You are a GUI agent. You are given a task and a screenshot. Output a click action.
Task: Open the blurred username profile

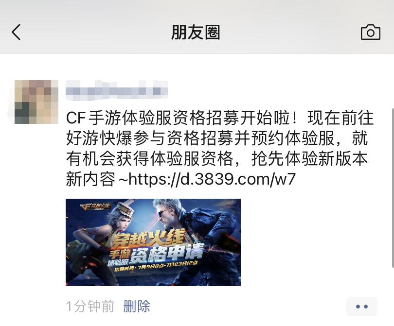coord(117,90)
